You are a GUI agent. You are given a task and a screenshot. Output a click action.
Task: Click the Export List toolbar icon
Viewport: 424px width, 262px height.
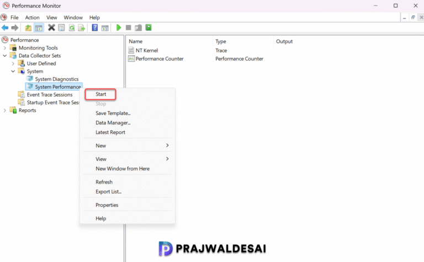[82, 28]
